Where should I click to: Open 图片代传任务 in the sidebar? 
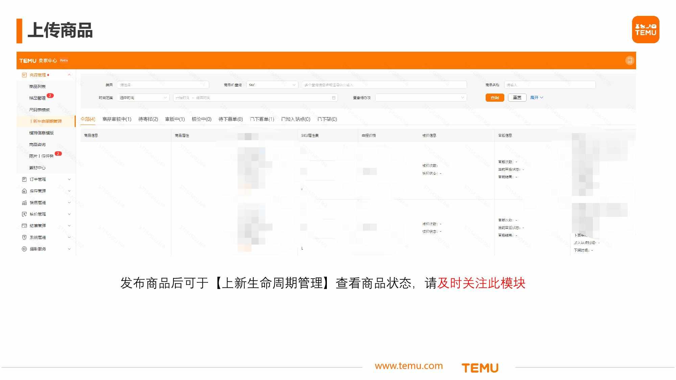click(x=41, y=156)
